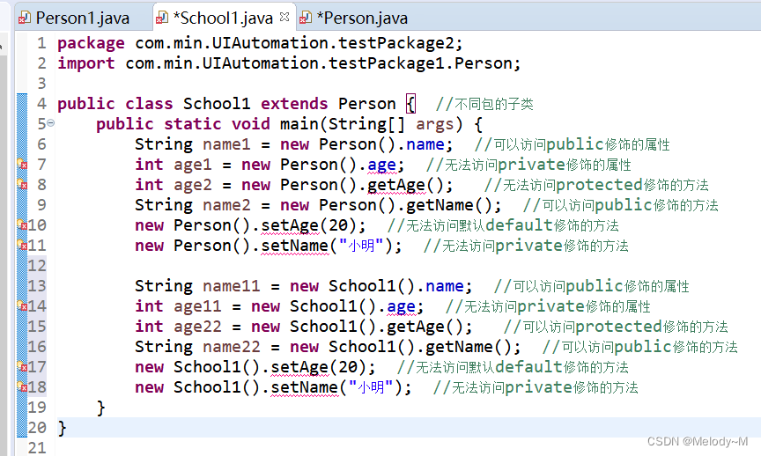Click the underlined 'age' field on line 7
Image resolution: width=761 pixels, height=456 pixels.
[x=381, y=165]
